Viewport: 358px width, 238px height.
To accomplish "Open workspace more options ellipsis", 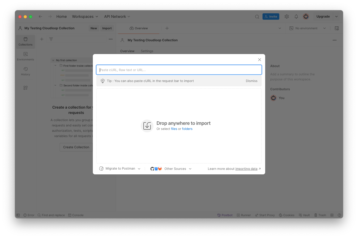I will tap(335, 40).
